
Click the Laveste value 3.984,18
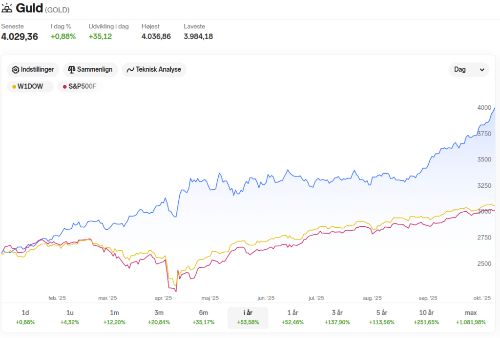coord(198,37)
